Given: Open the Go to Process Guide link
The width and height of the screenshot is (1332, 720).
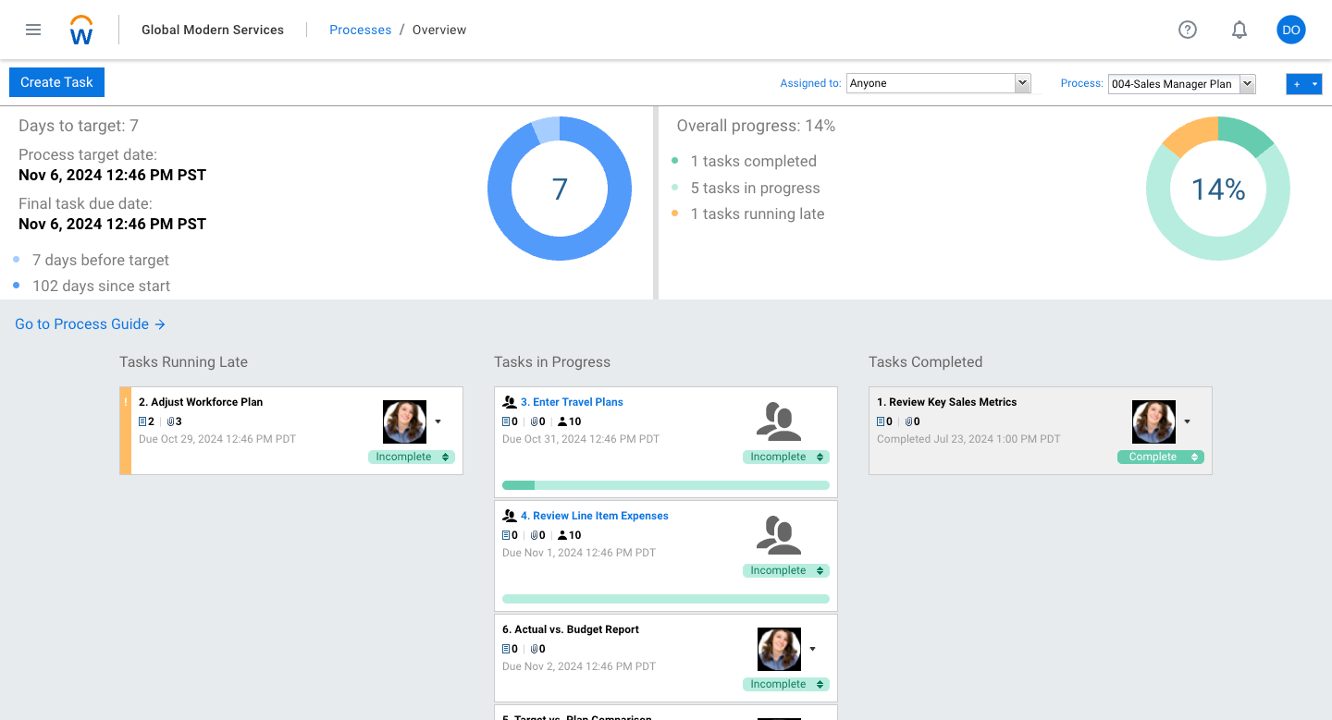Looking at the screenshot, I should click(81, 323).
